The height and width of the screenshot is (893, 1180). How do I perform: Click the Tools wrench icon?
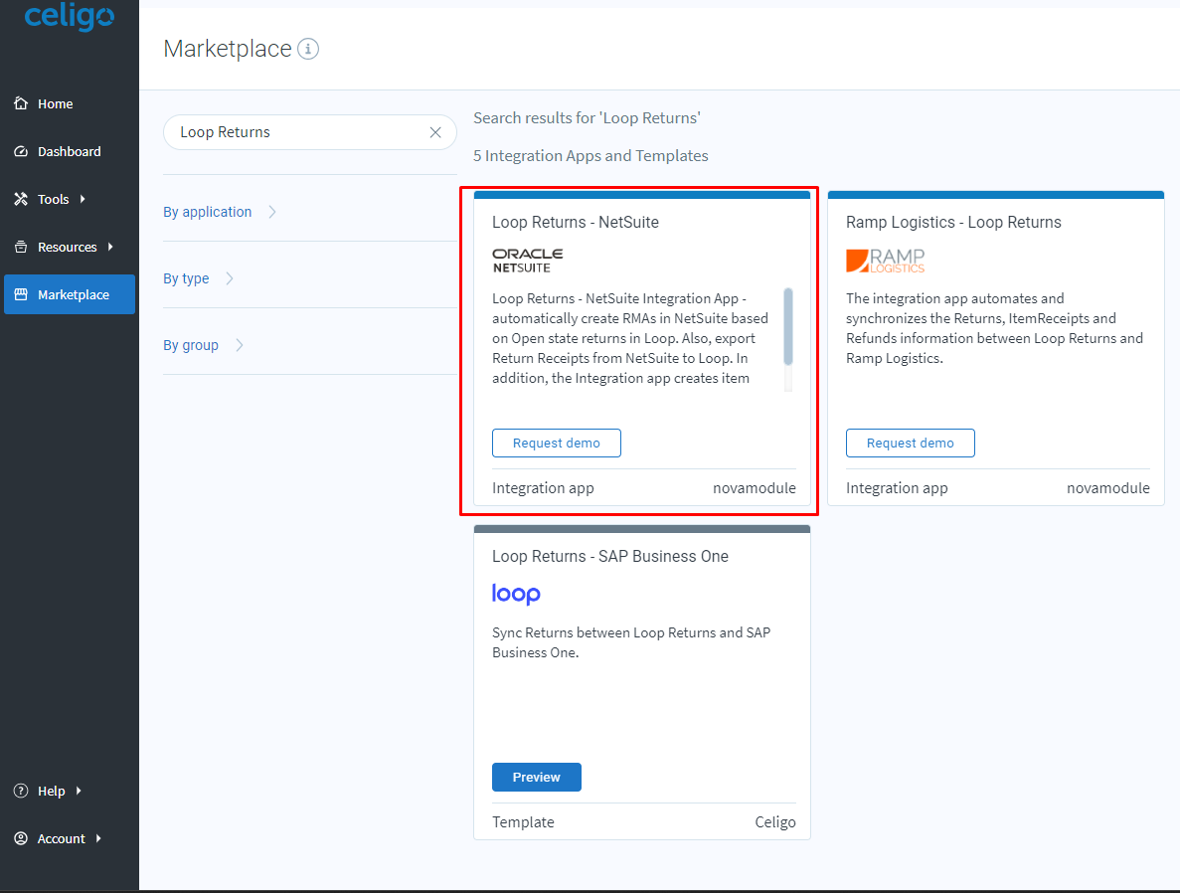[x=21, y=199]
